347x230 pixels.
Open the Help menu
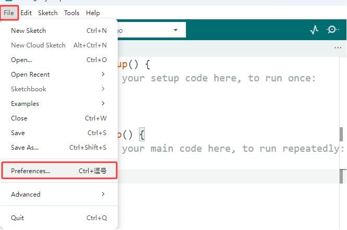click(93, 13)
